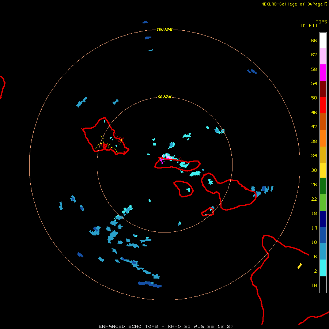Click the legend value 42
The height and width of the screenshot is (329, 329).
(314, 127)
